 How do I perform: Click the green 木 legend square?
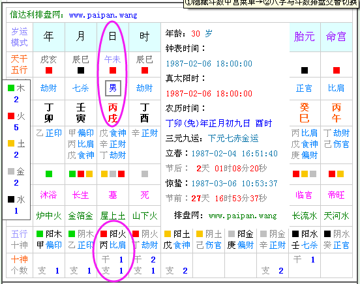click(11, 88)
